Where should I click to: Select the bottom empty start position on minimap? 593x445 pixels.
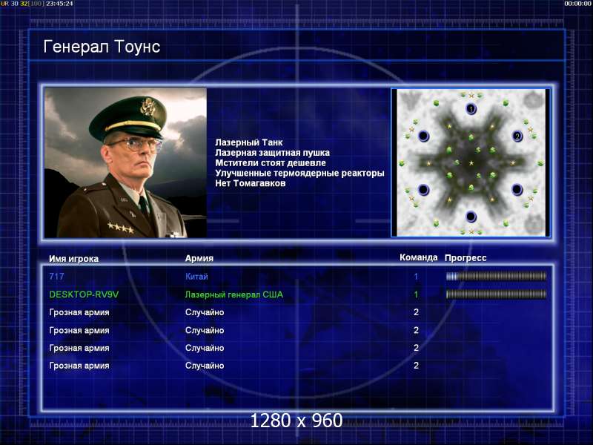471,217
